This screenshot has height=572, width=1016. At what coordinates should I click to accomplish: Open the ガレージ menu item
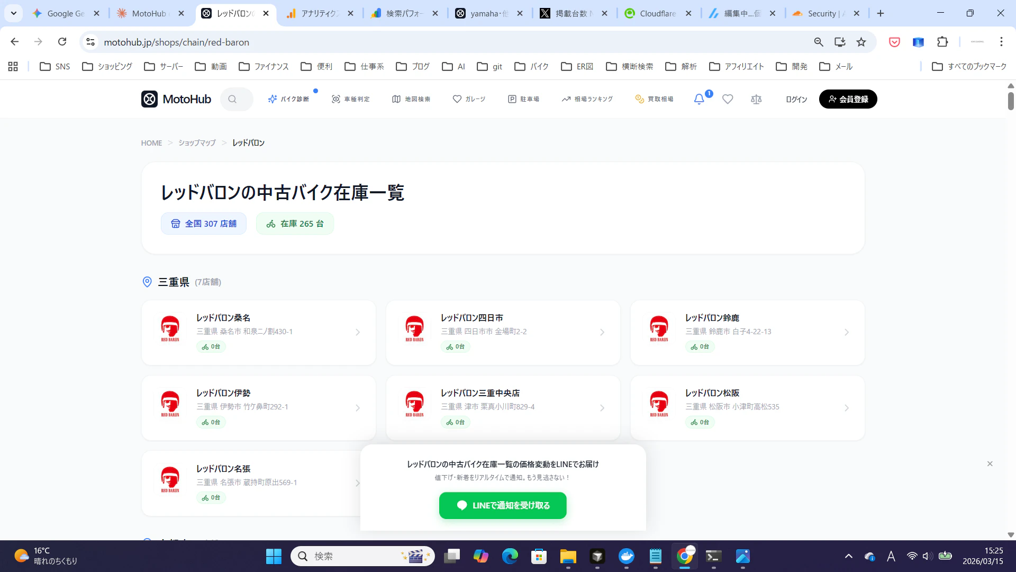[x=469, y=99]
